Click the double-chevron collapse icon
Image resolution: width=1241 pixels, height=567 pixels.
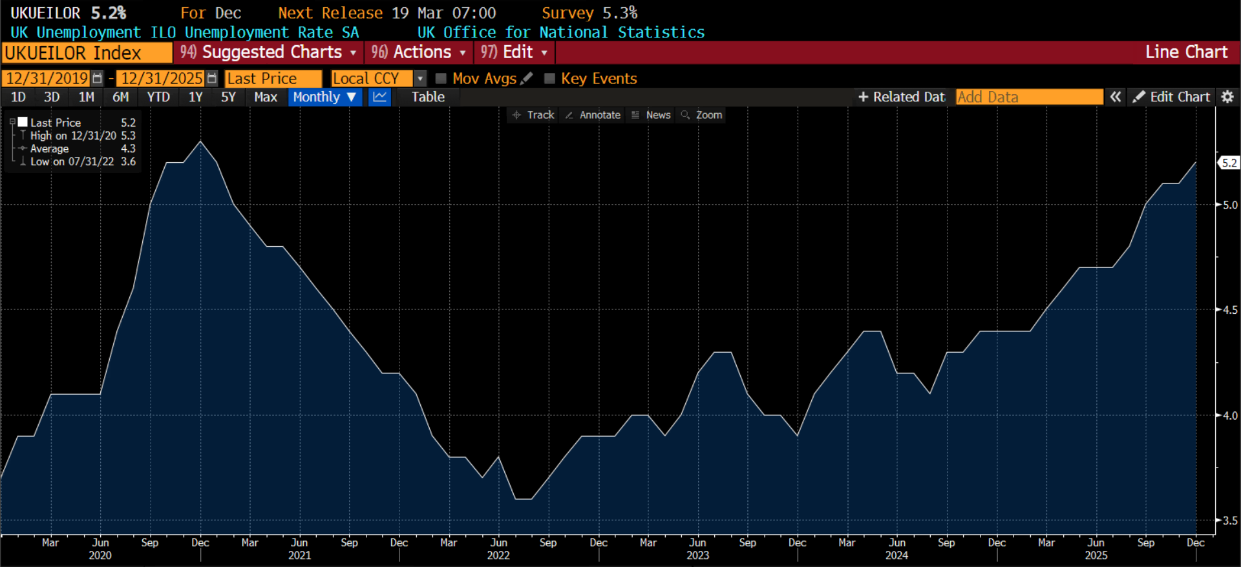click(1115, 97)
